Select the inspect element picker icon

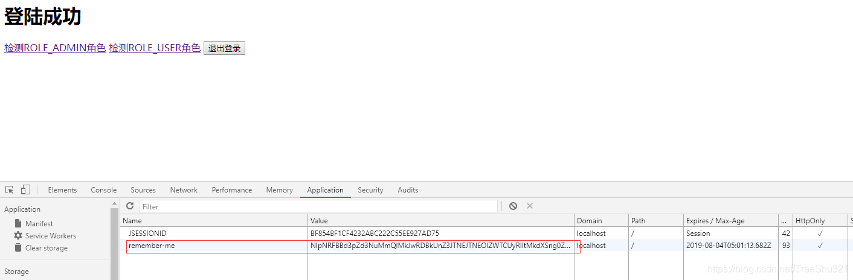[x=10, y=189]
